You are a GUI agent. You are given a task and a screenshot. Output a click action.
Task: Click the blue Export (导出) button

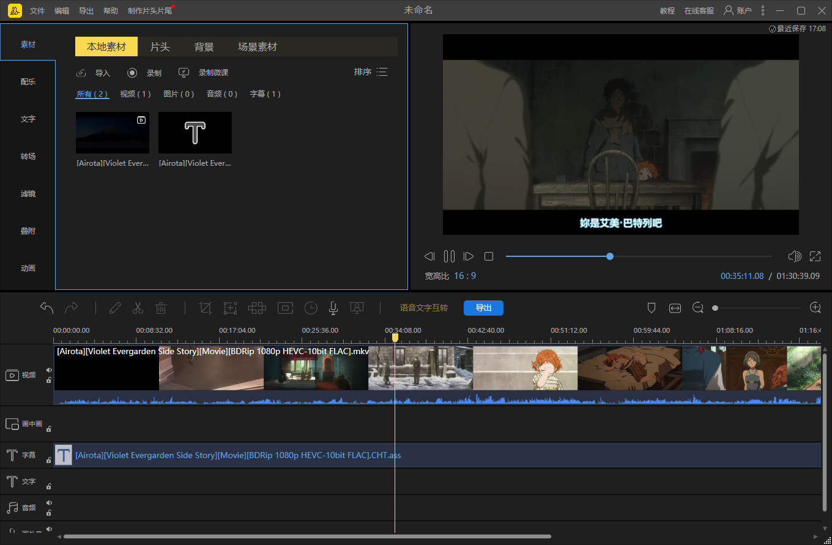[x=483, y=308]
